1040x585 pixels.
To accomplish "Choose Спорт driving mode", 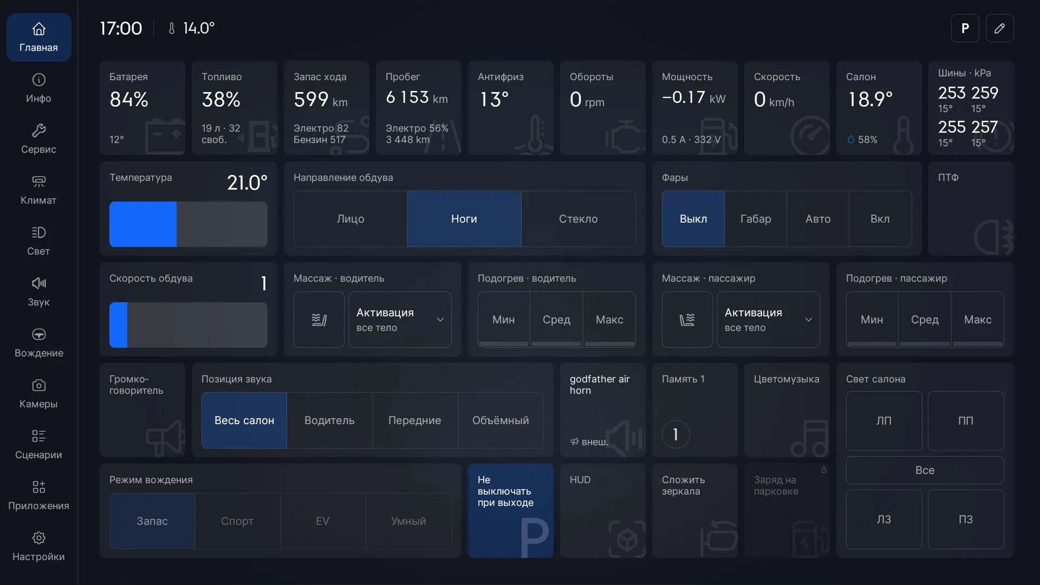I will [237, 521].
